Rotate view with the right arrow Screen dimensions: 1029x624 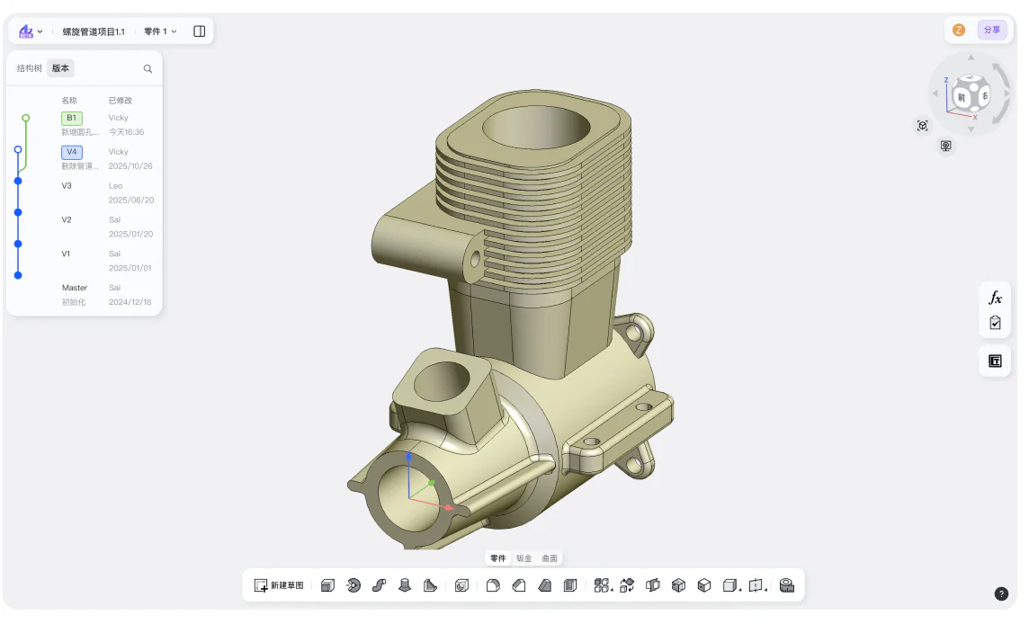1006,94
